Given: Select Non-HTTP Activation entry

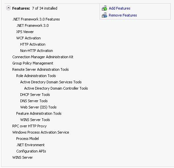Looking at the screenshot, I should pyautogui.click(x=37, y=51).
